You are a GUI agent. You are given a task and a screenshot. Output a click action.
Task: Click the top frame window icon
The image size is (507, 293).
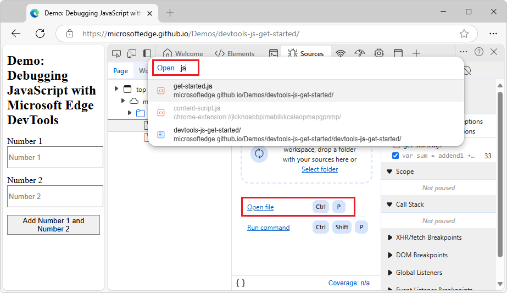[x=127, y=89]
